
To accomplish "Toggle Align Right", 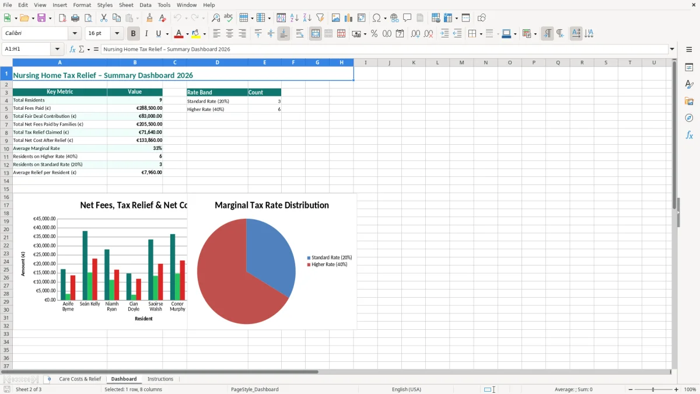I will click(243, 34).
